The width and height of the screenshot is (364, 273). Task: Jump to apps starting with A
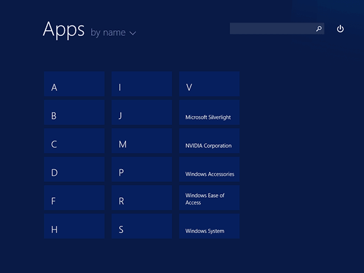[x=74, y=84]
